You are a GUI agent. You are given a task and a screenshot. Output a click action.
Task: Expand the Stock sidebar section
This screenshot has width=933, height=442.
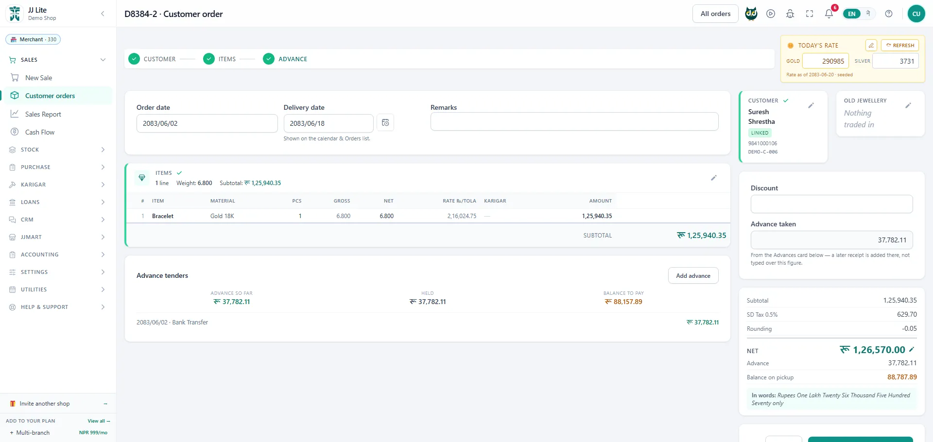click(x=58, y=150)
